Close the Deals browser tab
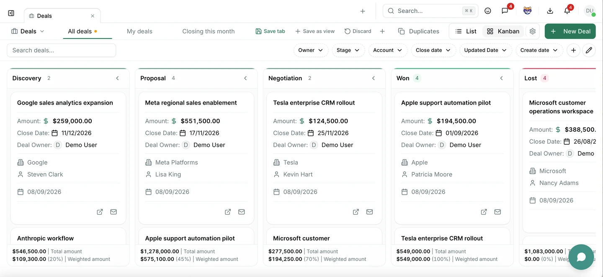The image size is (603, 277). [93, 16]
